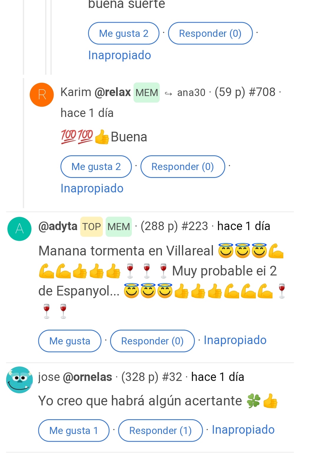318x454 pixels.
Task: Open adyta's green A avatar
Action: pyautogui.click(x=19, y=229)
